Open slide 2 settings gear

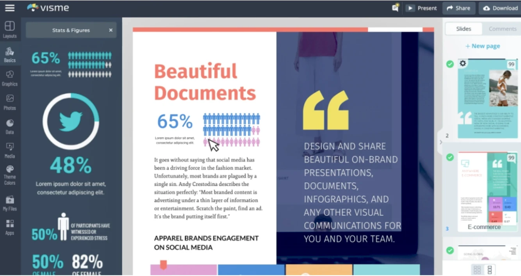point(463,64)
